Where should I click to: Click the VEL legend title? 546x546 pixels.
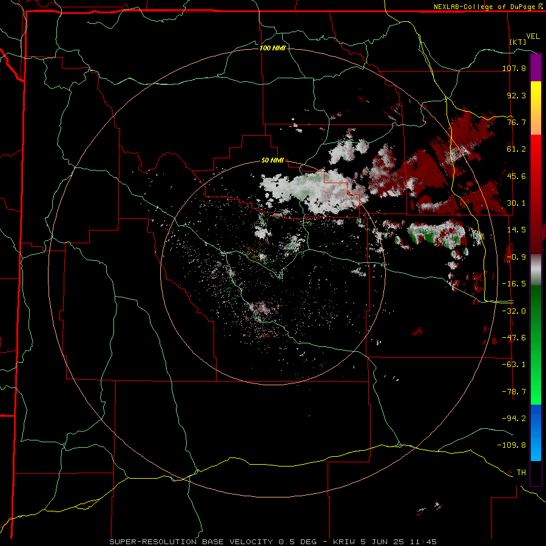click(x=533, y=36)
